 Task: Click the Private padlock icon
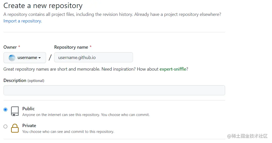(15, 128)
